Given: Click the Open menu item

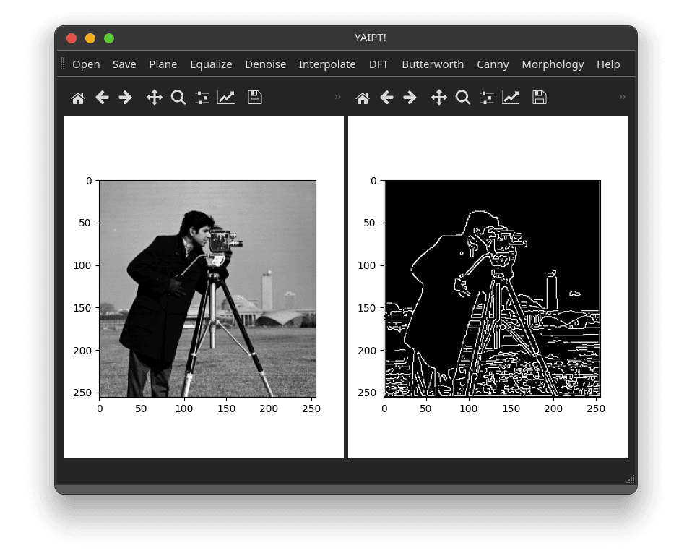Looking at the screenshot, I should click(86, 64).
